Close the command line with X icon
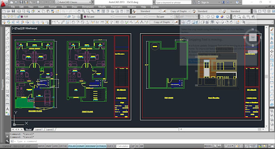The width and height of the screenshot is (275, 149). click(7, 136)
